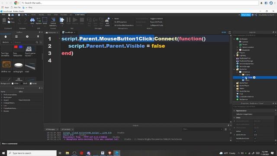
Task: Open the FILE menu
Action: point(4,15)
